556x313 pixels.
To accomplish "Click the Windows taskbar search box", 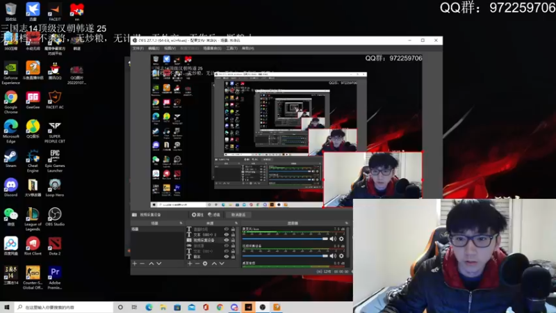I will (64, 307).
